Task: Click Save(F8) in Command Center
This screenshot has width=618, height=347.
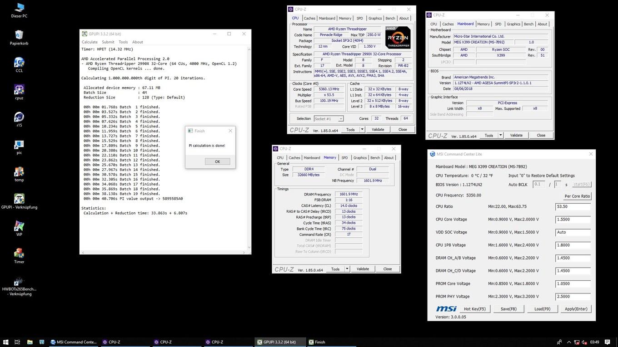Action: pos(508,309)
